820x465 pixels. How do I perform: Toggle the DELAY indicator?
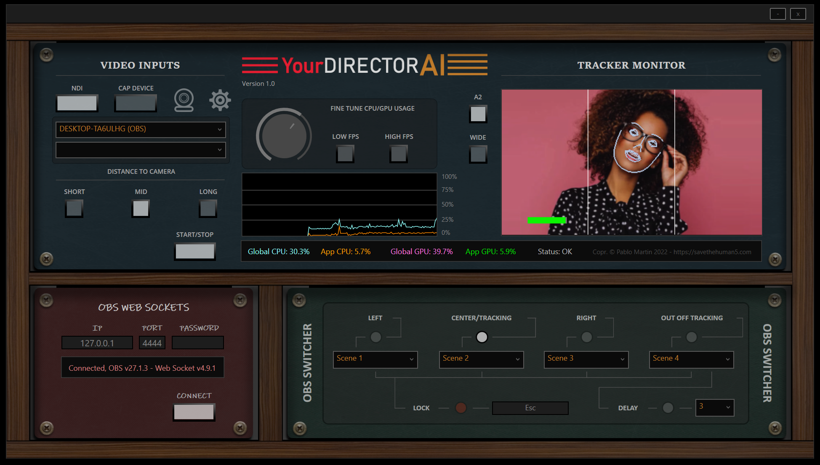pyautogui.click(x=668, y=408)
